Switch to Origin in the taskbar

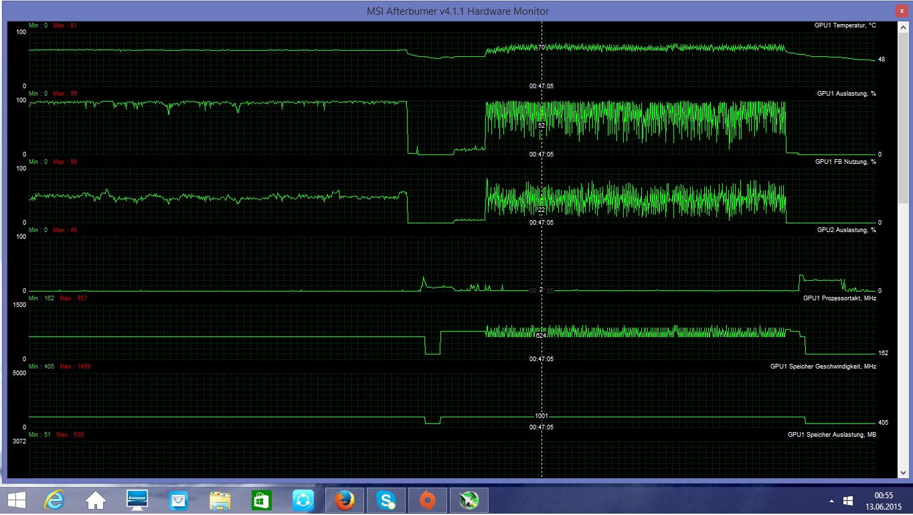(x=428, y=500)
